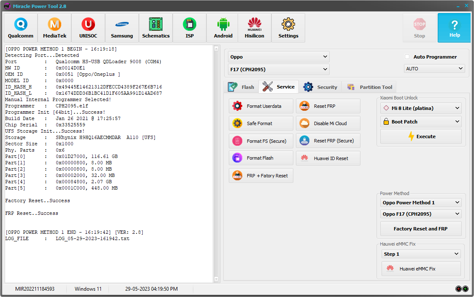Click Disable Mi Cloud
Viewport: 474px width, 297px height.
click(x=328, y=123)
